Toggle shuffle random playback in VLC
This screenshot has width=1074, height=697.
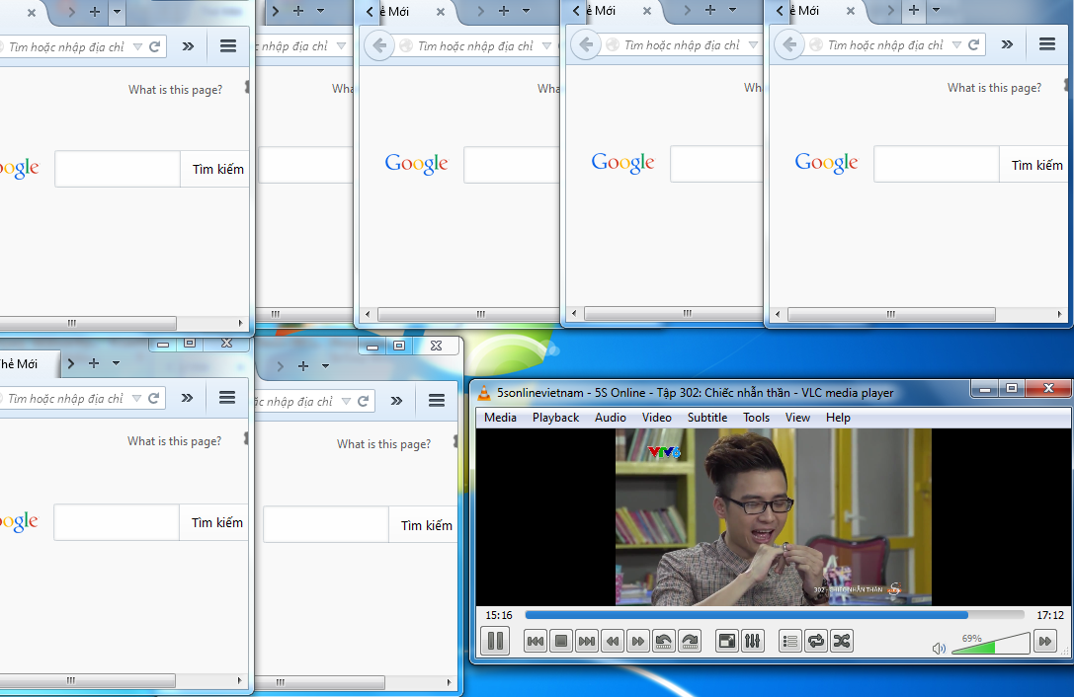(841, 641)
